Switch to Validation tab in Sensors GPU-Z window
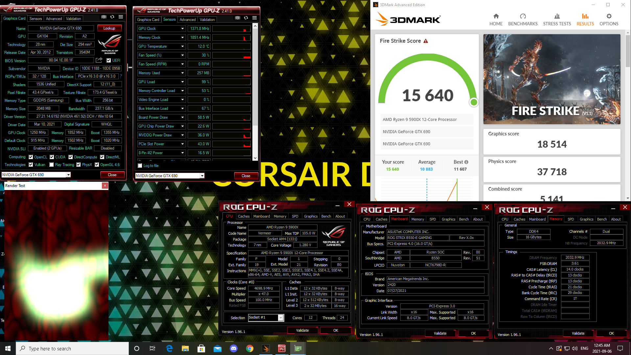This screenshot has height=355, width=631. click(207, 20)
